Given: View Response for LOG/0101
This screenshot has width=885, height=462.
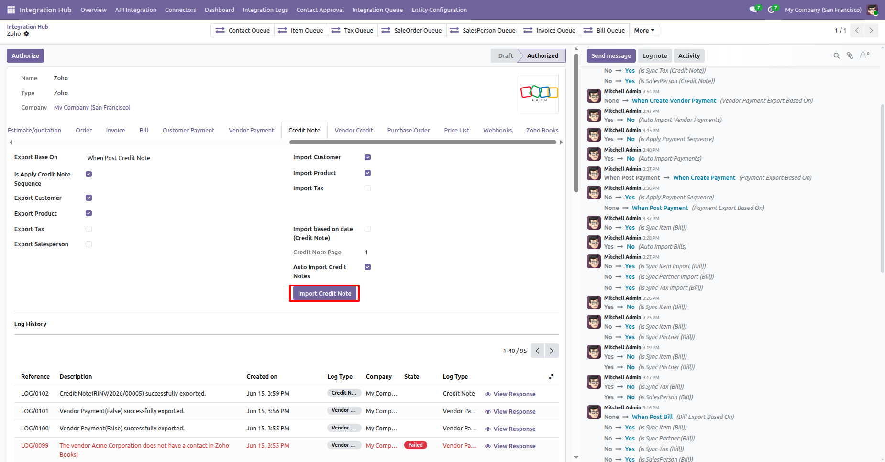Looking at the screenshot, I should [x=510, y=412].
